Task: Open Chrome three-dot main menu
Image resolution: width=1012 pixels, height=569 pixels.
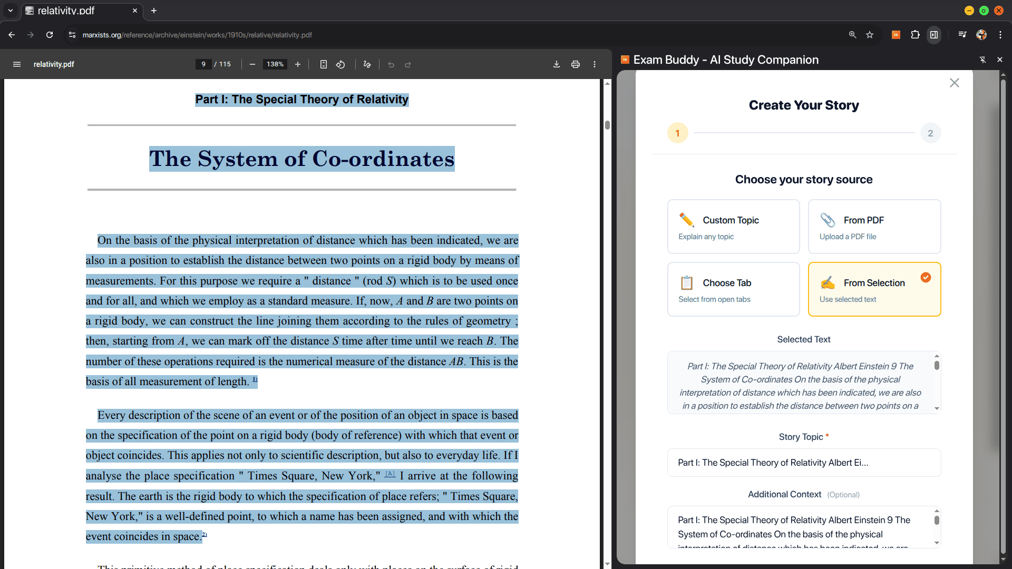Action: [1000, 35]
